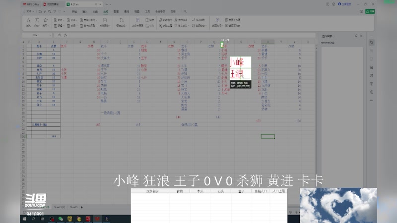This screenshot has width=397, height=223.
Task: Toggle the pin on the Selection Pane
Action: [x=356, y=36]
